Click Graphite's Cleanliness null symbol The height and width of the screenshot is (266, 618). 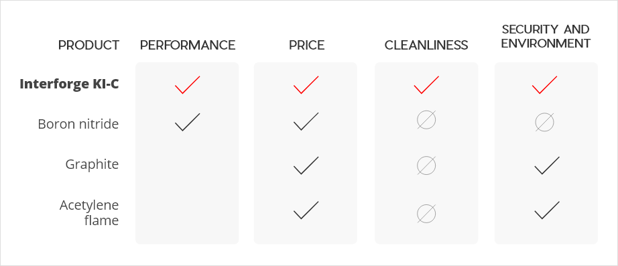(x=426, y=165)
